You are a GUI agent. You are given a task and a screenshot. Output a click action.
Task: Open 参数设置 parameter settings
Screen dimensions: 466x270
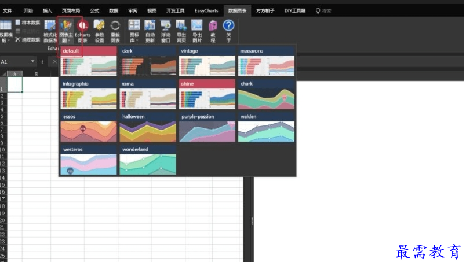click(x=99, y=31)
